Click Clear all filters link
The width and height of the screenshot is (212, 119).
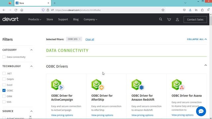[x=90, y=39]
